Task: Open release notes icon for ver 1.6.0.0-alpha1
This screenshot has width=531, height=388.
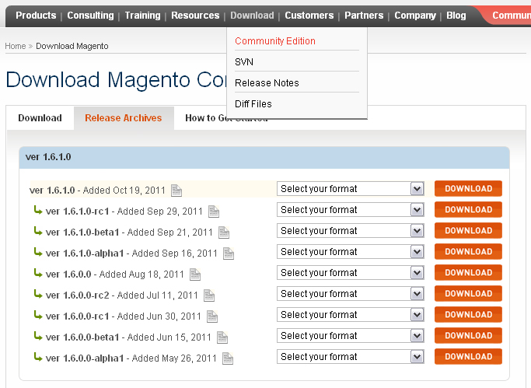Action: [x=228, y=358]
